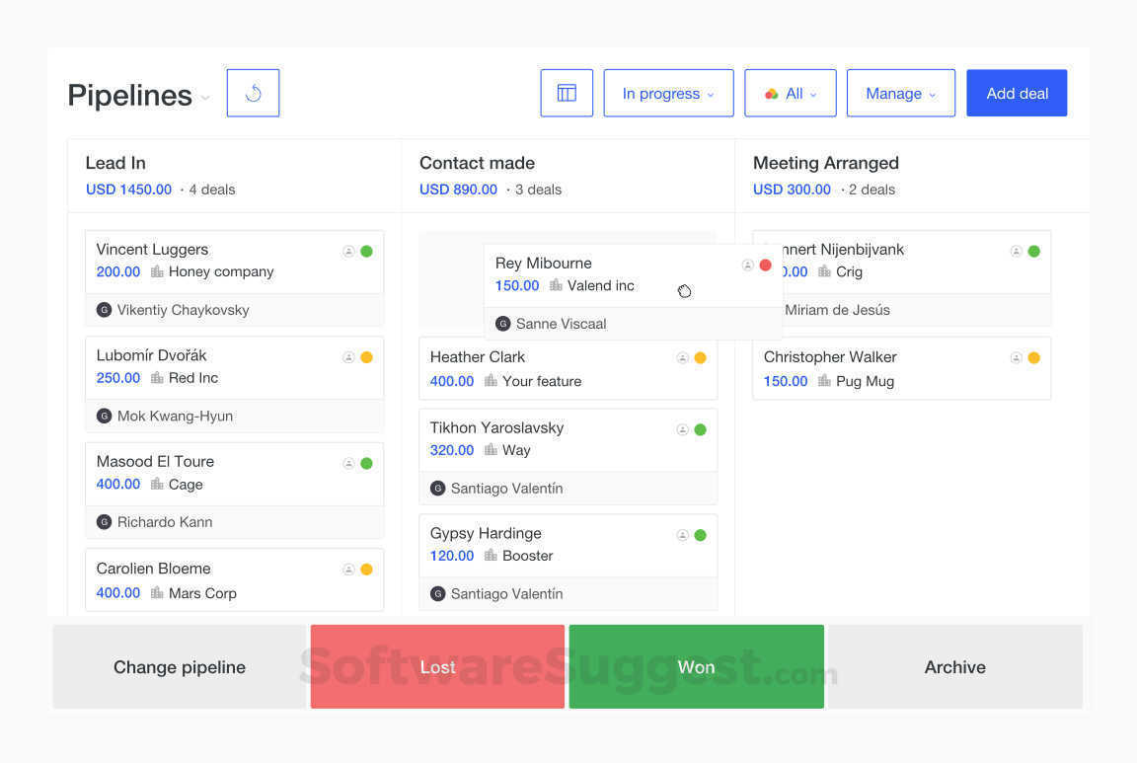Image resolution: width=1137 pixels, height=763 pixels.
Task: Click red status dot on Rey Mibourne
Action: (x=765, y=266)
